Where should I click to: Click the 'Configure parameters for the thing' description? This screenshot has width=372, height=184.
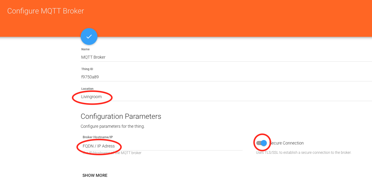point(113,126)
